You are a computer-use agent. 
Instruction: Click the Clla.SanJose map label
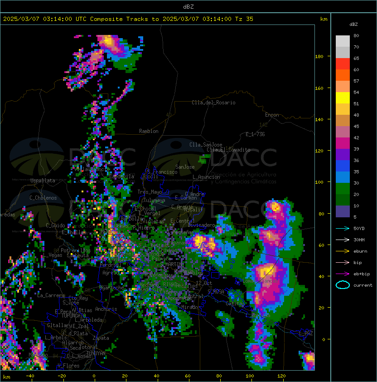(206, 145)
